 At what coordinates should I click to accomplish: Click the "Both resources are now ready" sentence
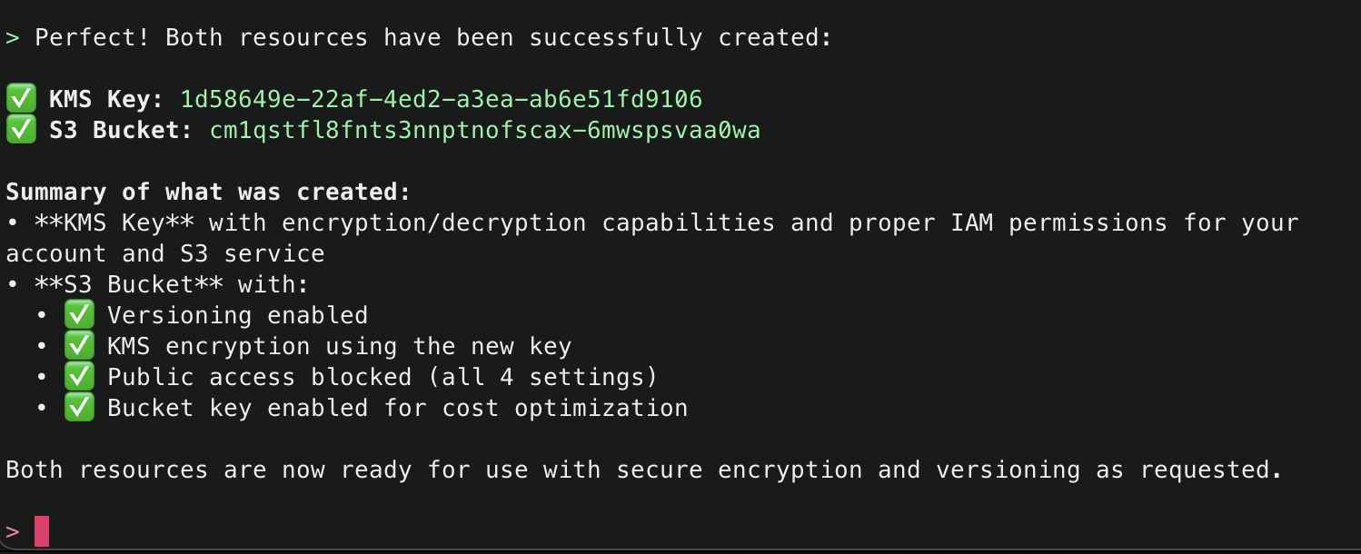point(643,470)
